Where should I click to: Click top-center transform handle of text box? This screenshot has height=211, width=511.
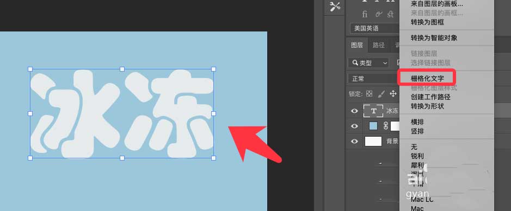122,69
